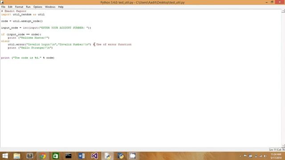Open the Edit menu
This screenshot has height=160, width=285.
(x=10, y=7)
